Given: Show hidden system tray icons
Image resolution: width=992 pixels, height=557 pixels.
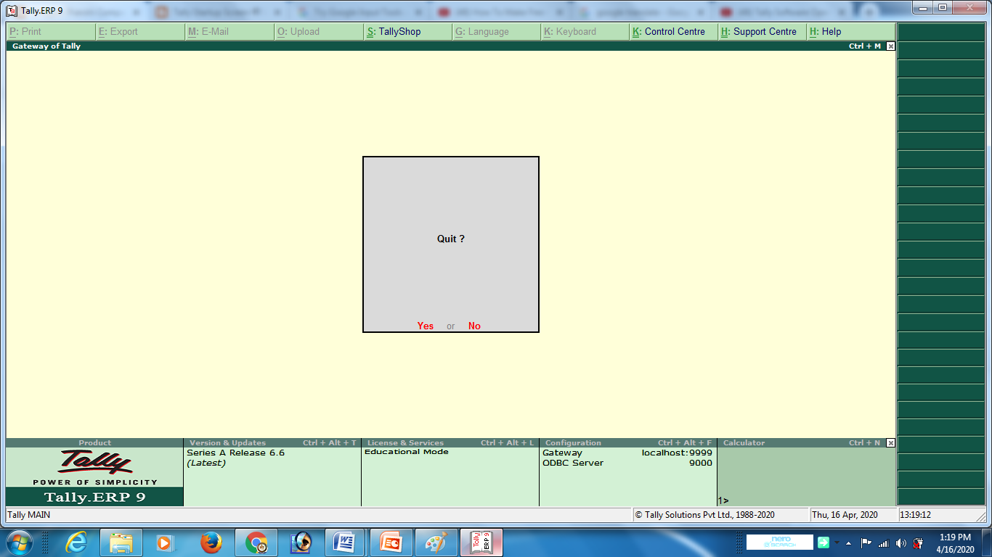Looking at the screenshot, I should (848, 543).
